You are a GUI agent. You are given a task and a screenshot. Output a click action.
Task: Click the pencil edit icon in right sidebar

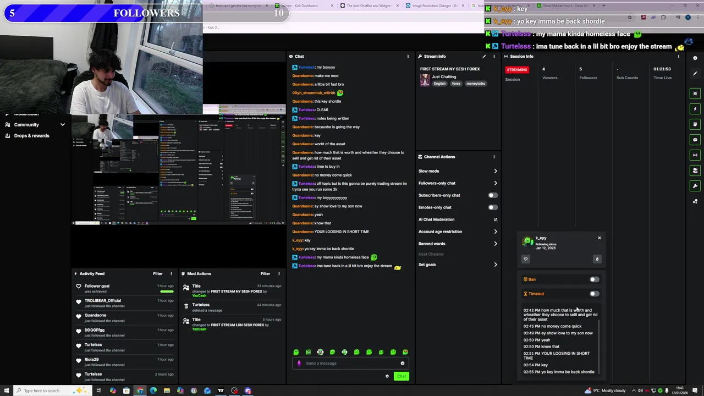tap(695, 73)
